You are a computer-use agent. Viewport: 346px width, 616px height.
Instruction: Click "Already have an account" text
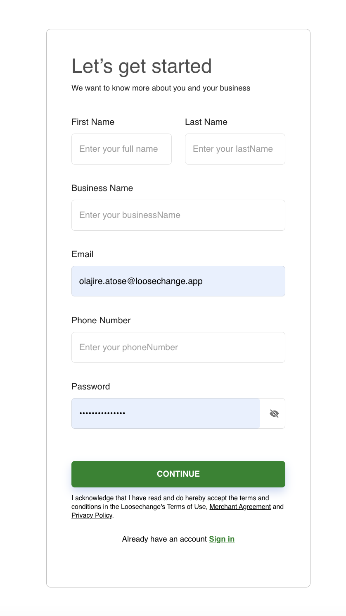click(164, 539)
